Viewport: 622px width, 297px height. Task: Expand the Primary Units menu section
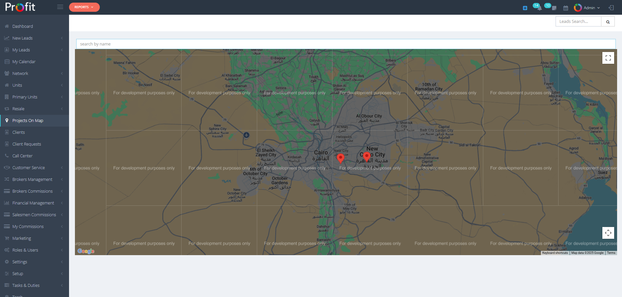pyautogui.click(x=25, y=97)
